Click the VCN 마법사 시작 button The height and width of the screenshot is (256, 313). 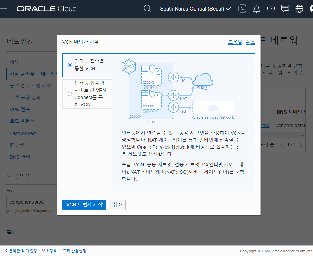coord(84,205)
